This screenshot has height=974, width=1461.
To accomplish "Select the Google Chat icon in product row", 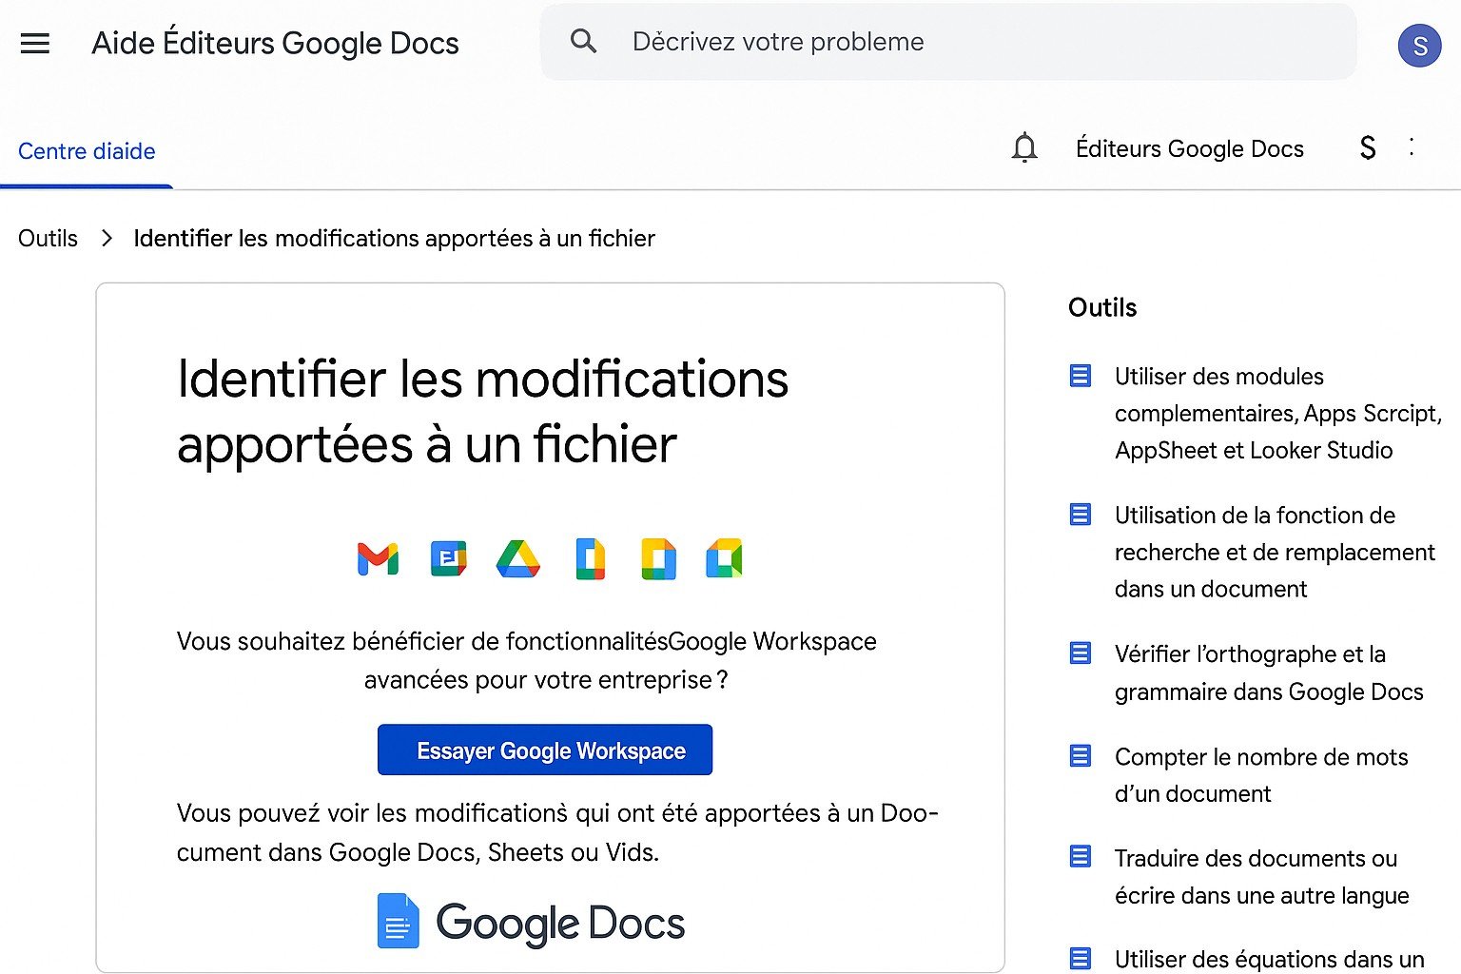I will [447, 559].
